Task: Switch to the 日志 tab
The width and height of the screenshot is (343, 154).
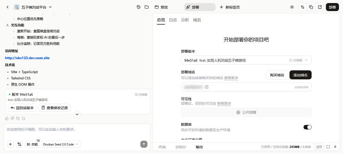Action: click(173, 20)
